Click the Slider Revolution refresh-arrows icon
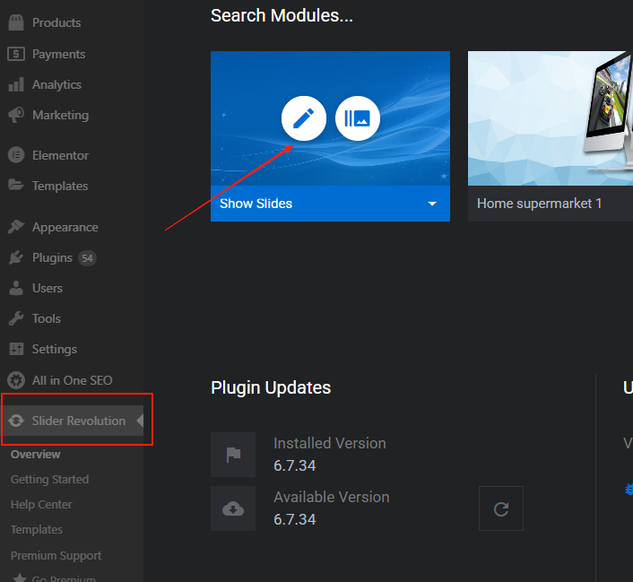 (16, 421)
